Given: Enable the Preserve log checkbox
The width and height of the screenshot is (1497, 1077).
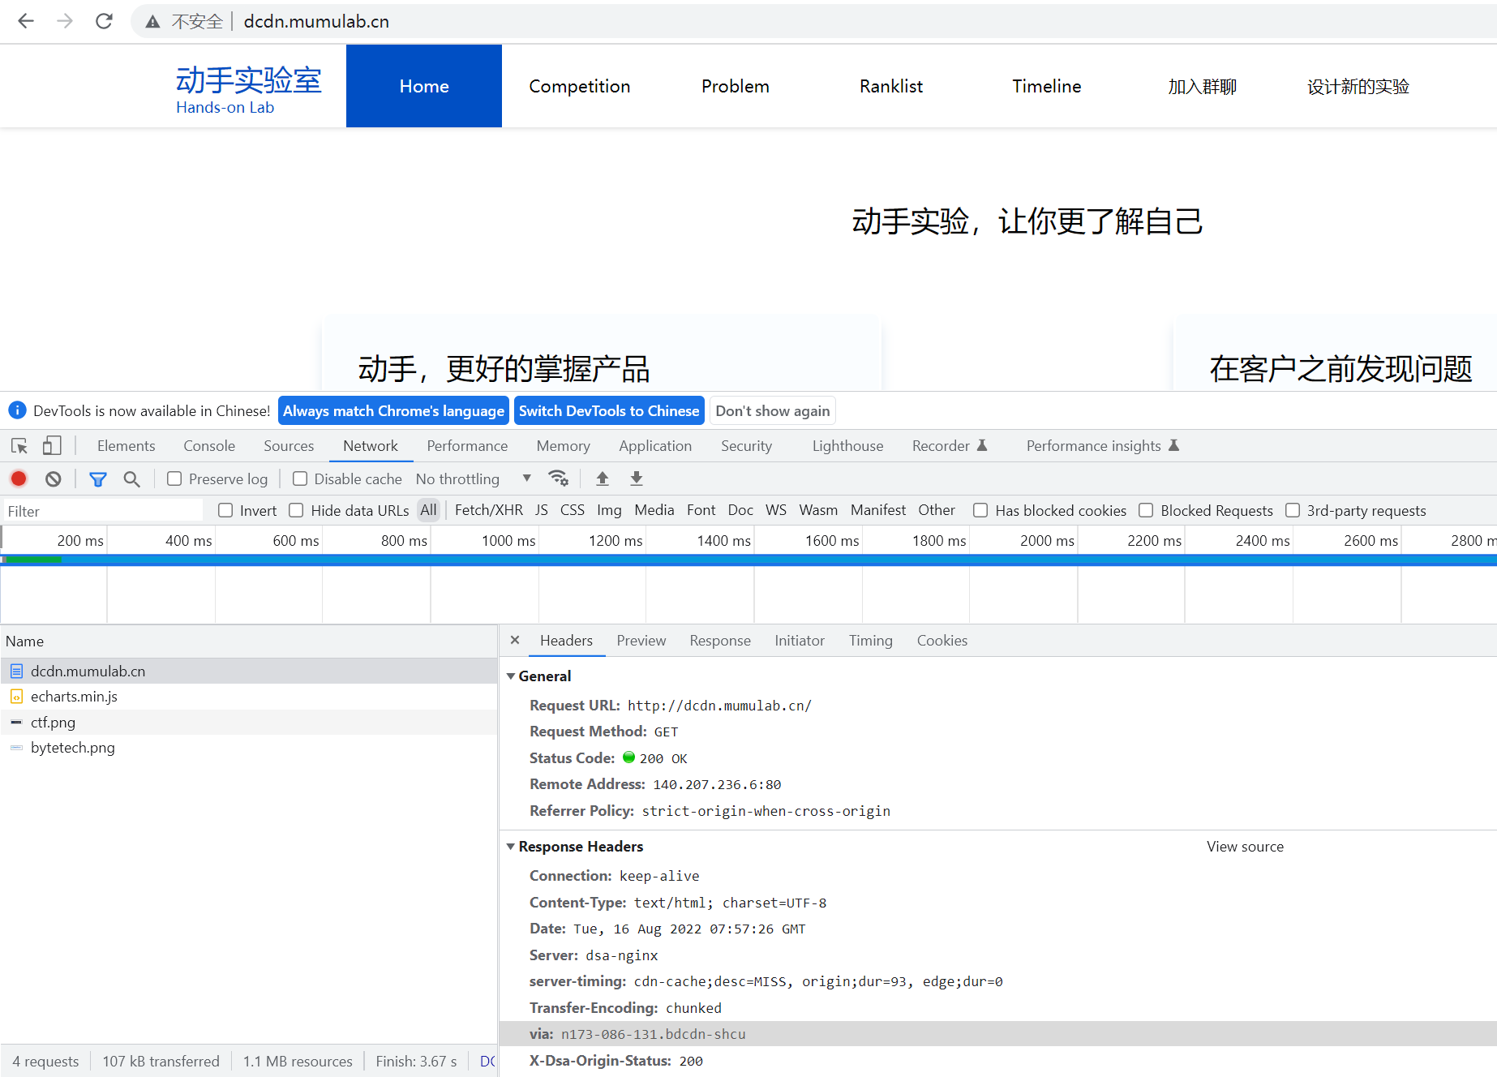Looking at the screenshot, I should click(x=174, y=479).
